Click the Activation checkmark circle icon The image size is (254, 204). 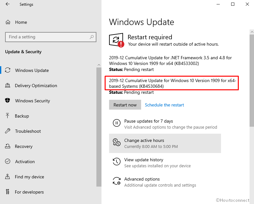click(x=8, y=161)
